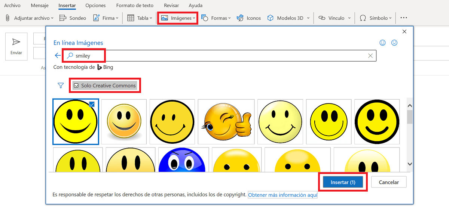This screenshot has height=208, width=449.
Task: Click the search magnifier icon
Action: (70, 56)
